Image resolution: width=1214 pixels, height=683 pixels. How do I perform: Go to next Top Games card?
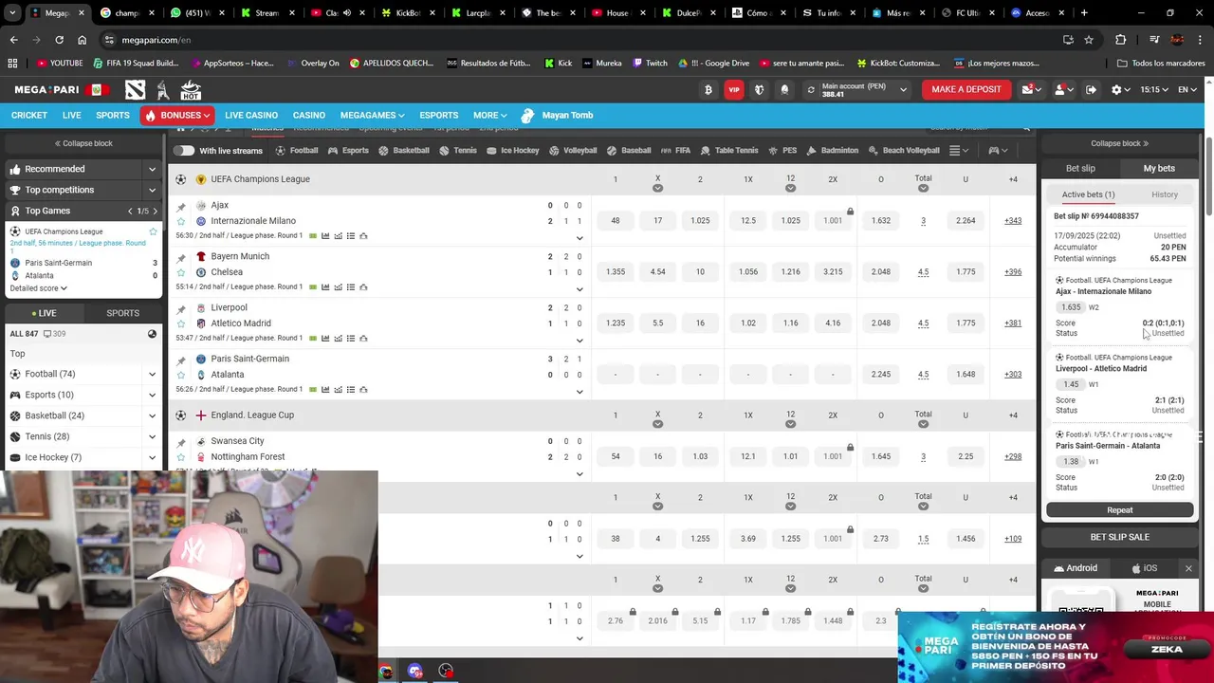point(156,211)
